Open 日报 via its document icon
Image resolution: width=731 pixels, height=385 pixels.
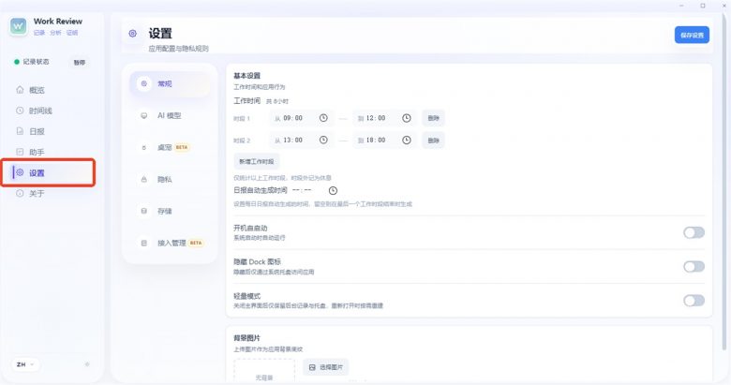[20, 131]
